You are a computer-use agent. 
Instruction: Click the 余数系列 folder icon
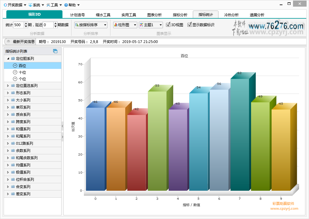(13, 151)
